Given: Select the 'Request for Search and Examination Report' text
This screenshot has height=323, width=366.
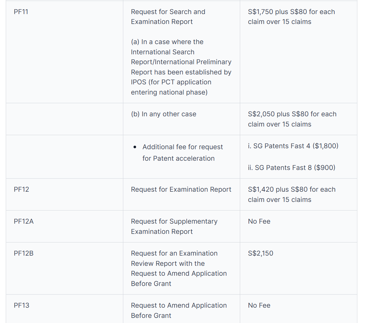Looking at the screenshot, I should pyautogui.click(x=168, y=17).
